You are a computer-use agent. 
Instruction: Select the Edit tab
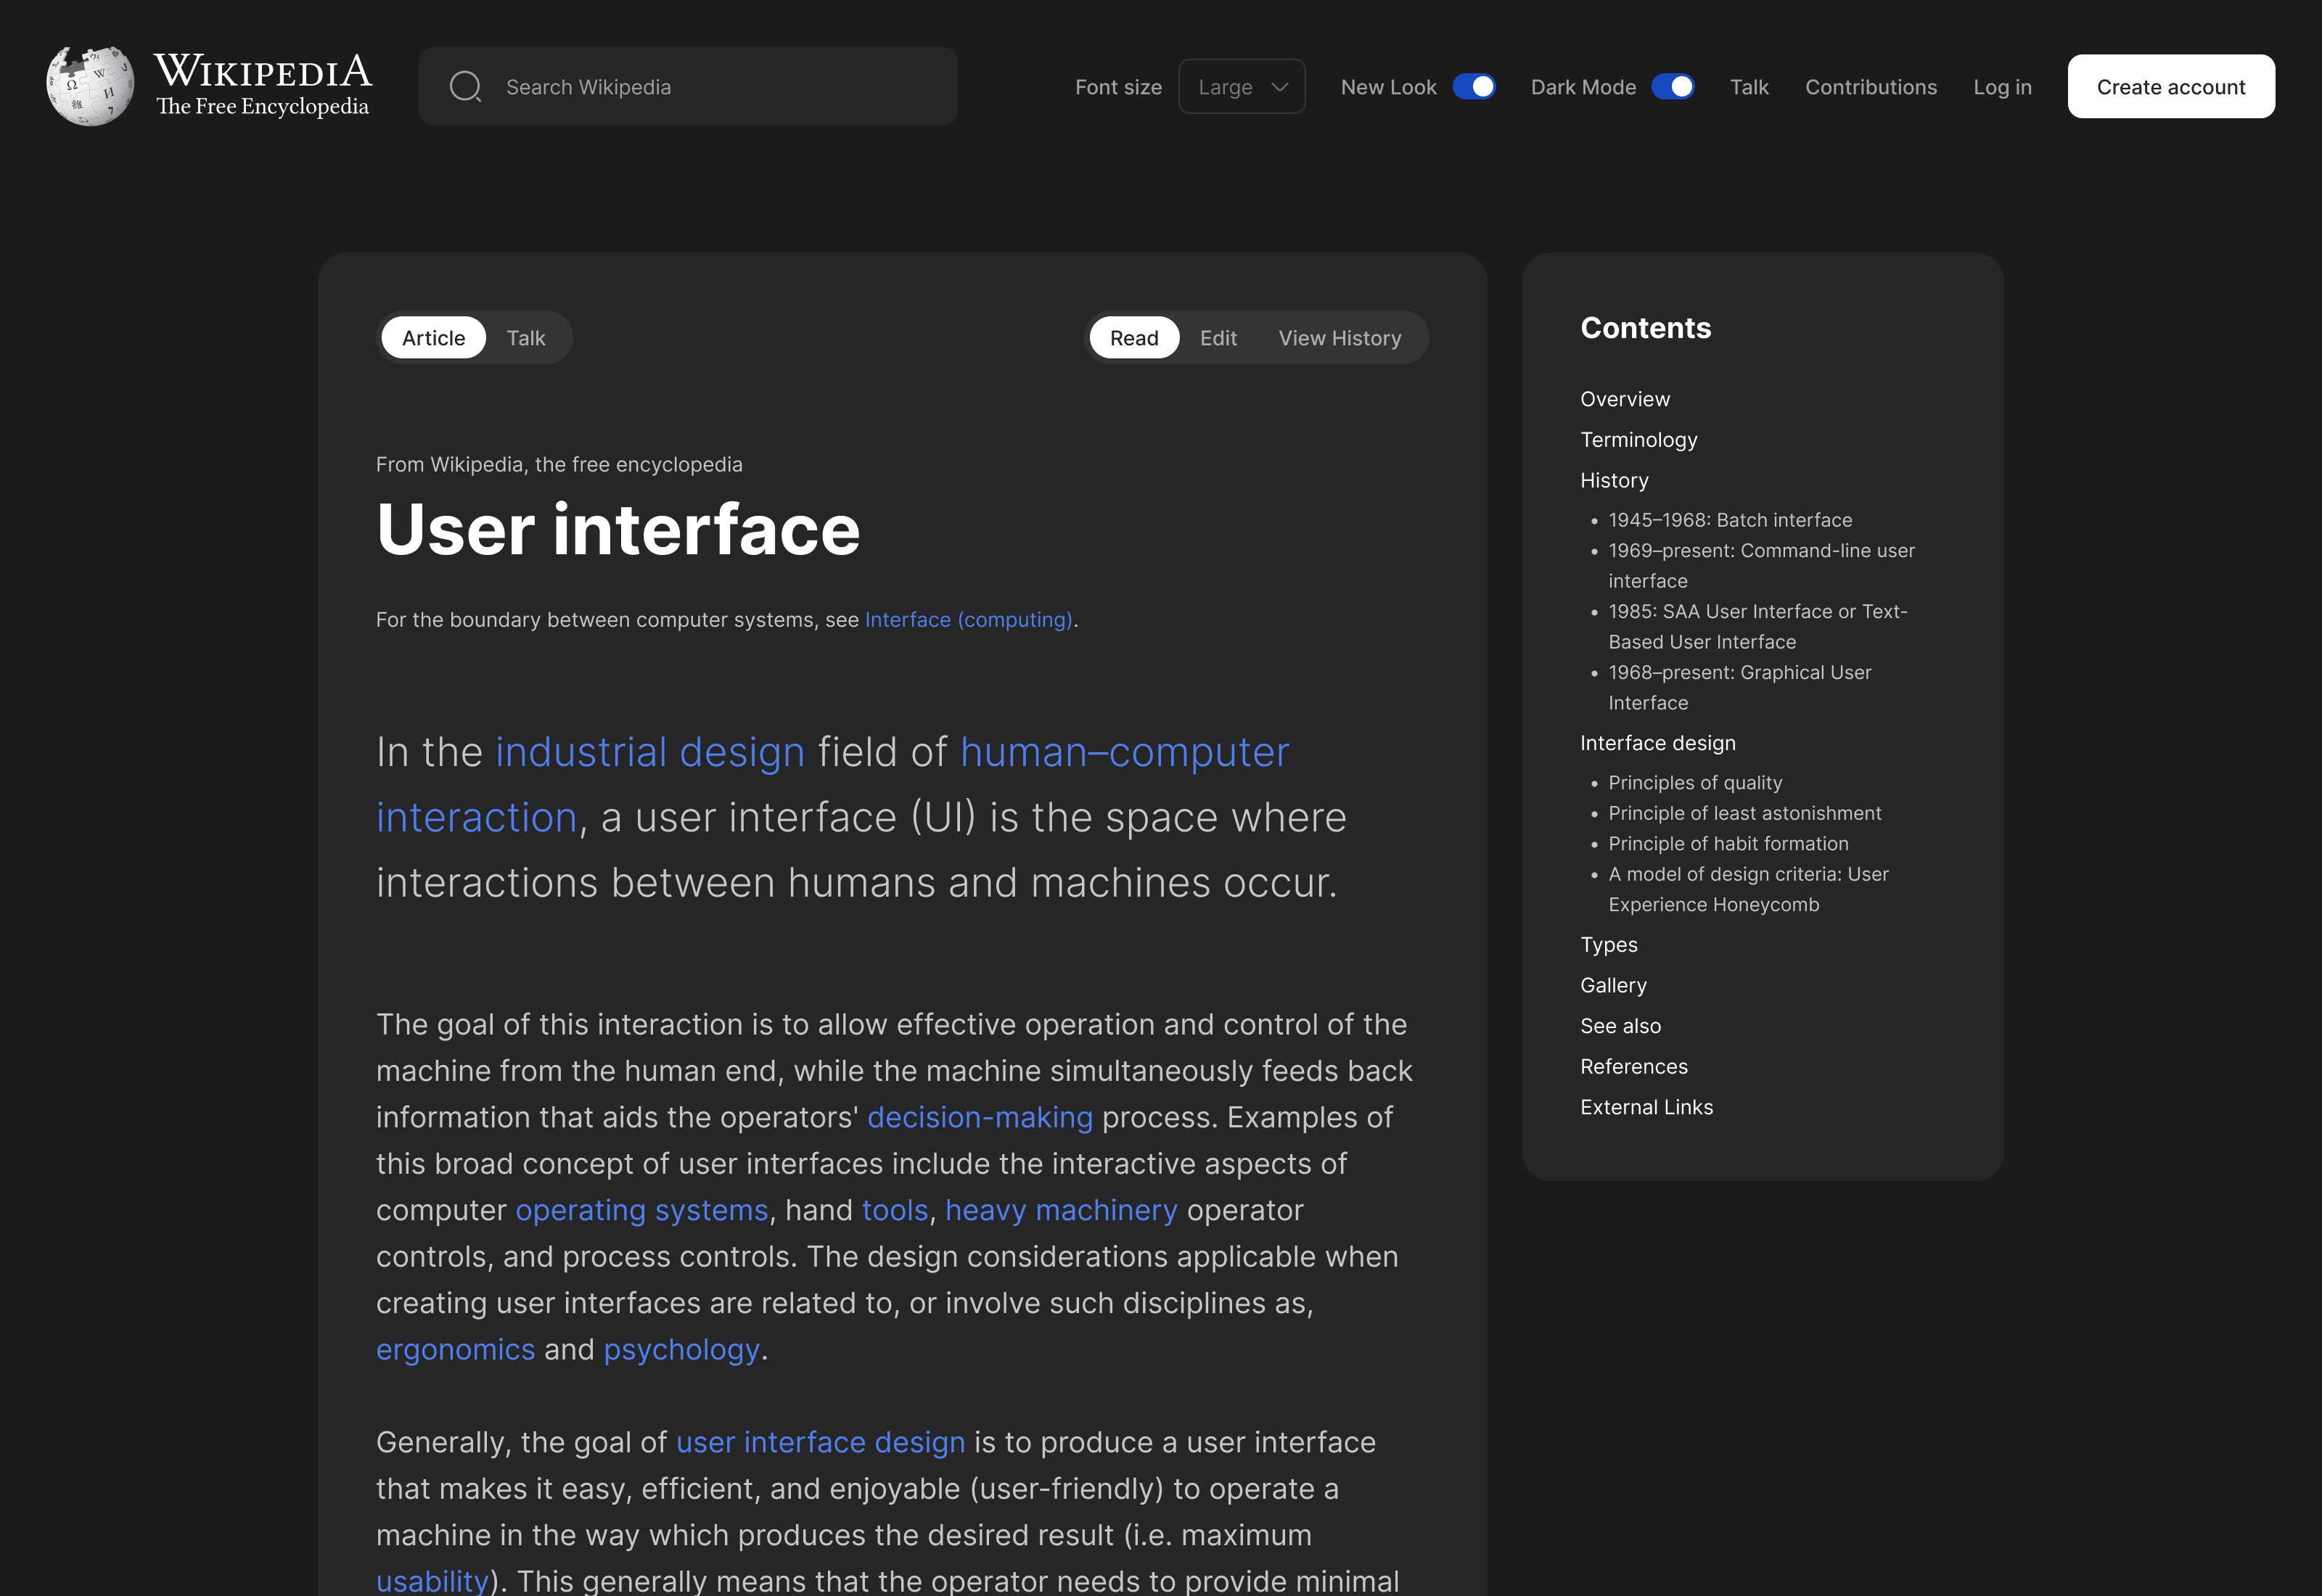point(1218,338)
